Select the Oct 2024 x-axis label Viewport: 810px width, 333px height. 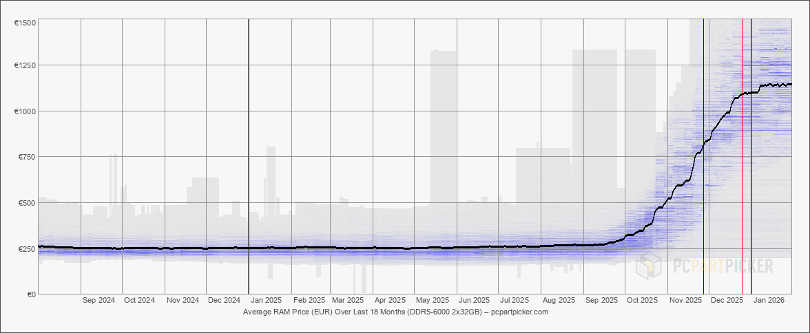139,300
